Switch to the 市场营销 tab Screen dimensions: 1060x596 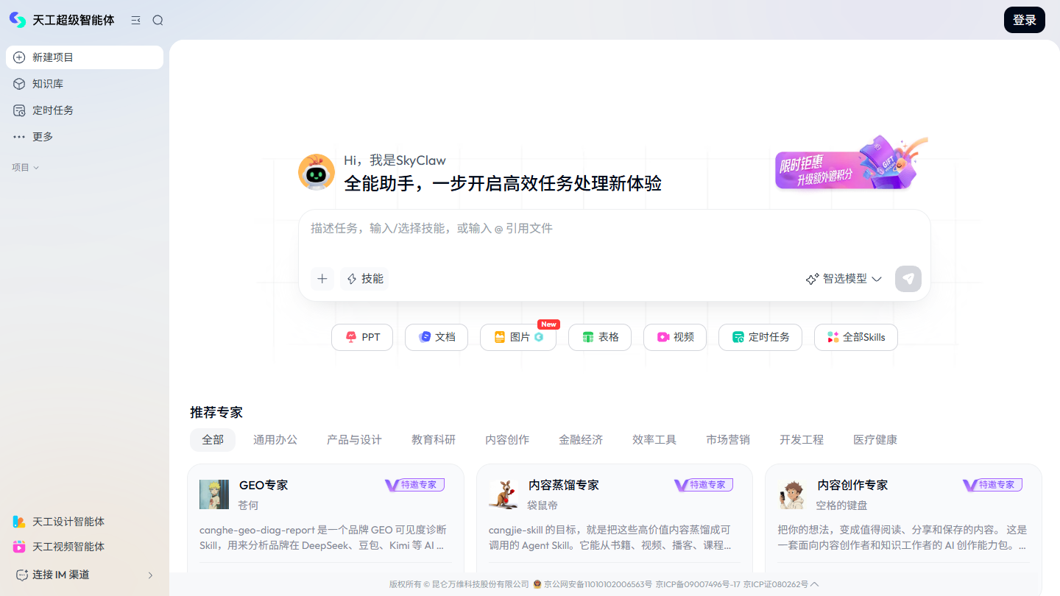[x=728, y=440]
